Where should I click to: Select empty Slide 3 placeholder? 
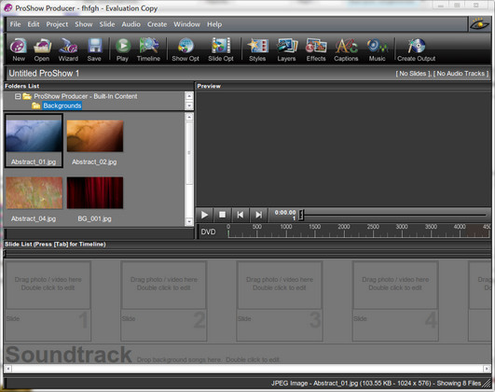click(x=280, y=301)
